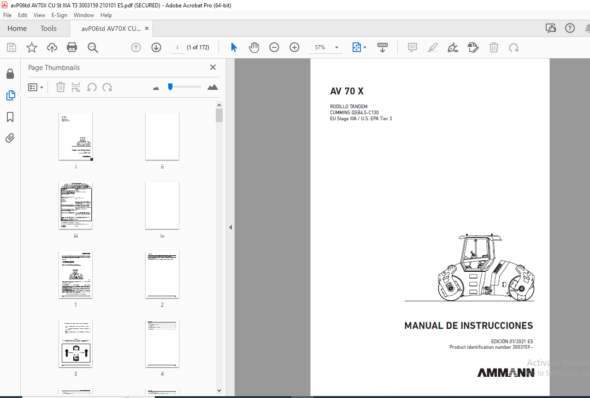590x398 pixels.
Task: Open the thumbnails options dropdown menu
Action: (x=36, y=87)
